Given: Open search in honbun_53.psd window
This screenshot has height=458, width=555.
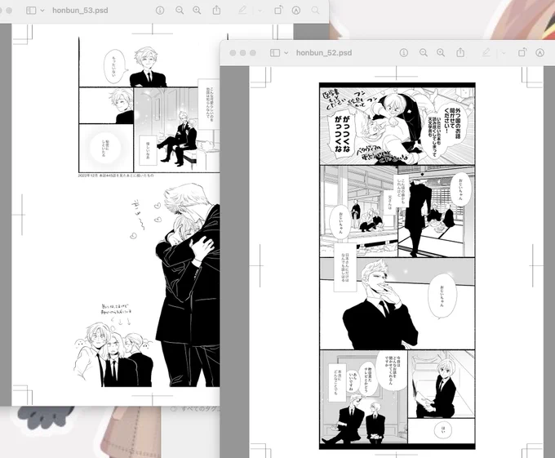Looking at the screenshot, I should point(315,11).
